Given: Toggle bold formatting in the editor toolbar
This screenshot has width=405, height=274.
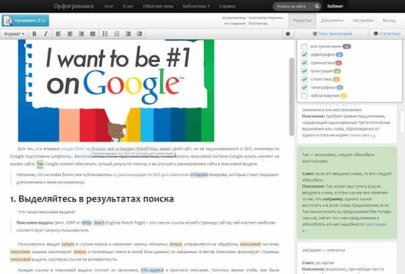Looking at the screenshot, I should point(34,33).
